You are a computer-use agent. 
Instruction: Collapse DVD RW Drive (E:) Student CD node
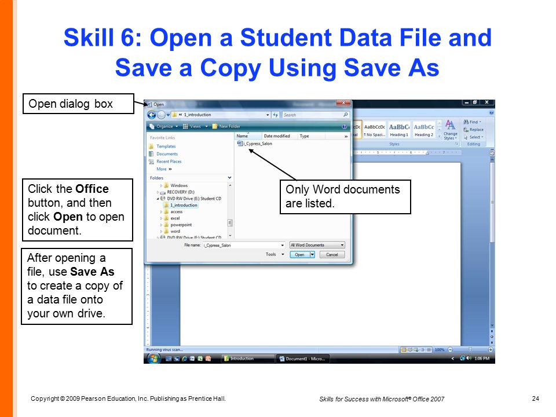tap(158, 199)
